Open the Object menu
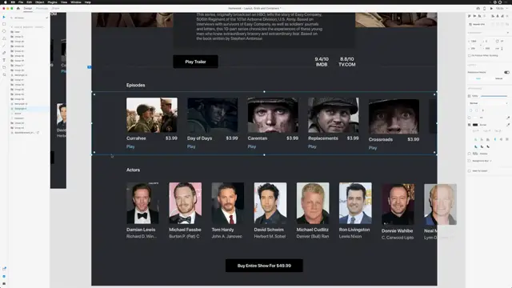Viewport: 512px width, 288px height. tap(39, 2)
